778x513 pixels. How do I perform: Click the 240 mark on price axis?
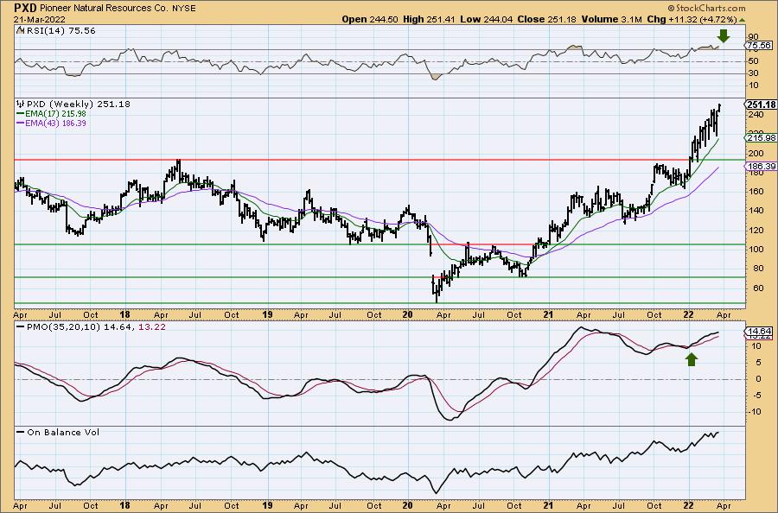[x=755, y=115]
